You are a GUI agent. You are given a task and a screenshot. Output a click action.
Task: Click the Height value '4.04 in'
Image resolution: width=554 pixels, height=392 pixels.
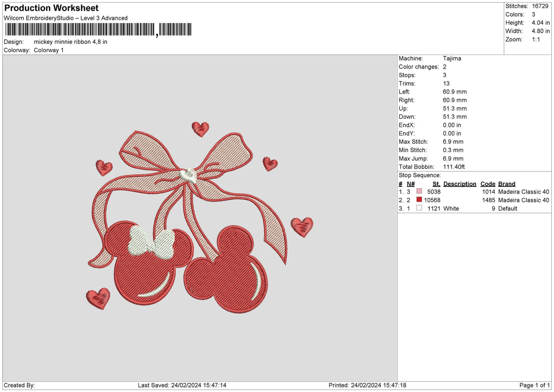(541, 23)
